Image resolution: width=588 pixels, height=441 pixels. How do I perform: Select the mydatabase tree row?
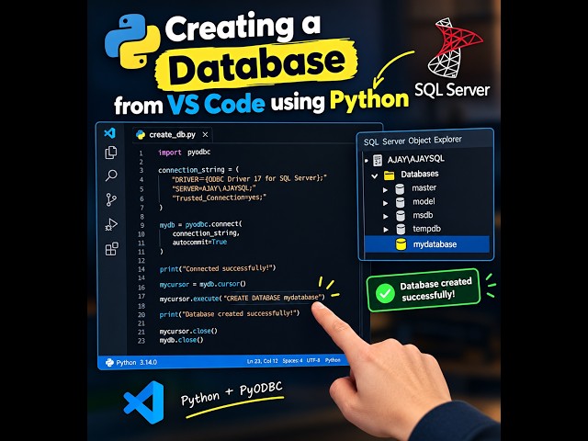426,244
